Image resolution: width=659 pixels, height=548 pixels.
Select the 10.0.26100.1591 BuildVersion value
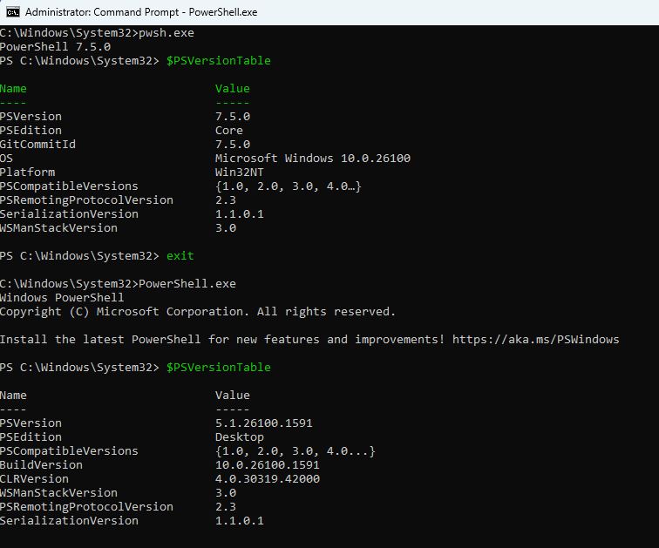pos(267,465)
